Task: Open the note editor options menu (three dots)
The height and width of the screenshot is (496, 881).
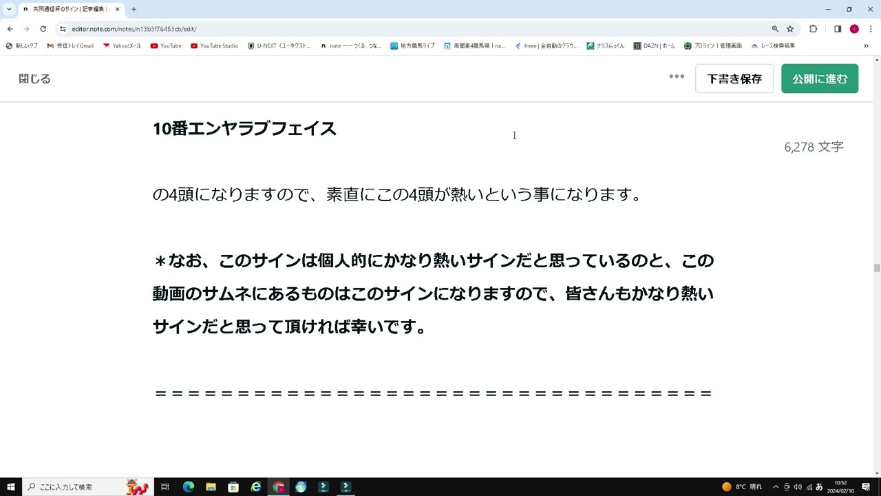Action: point(677,77)
